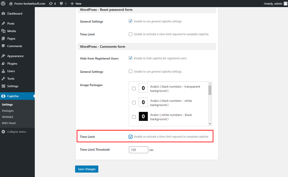Click the Image Packages scrollbar thumb
This screenshot has height=177, width=288.
pyautogui.click(x=210, y=90)
